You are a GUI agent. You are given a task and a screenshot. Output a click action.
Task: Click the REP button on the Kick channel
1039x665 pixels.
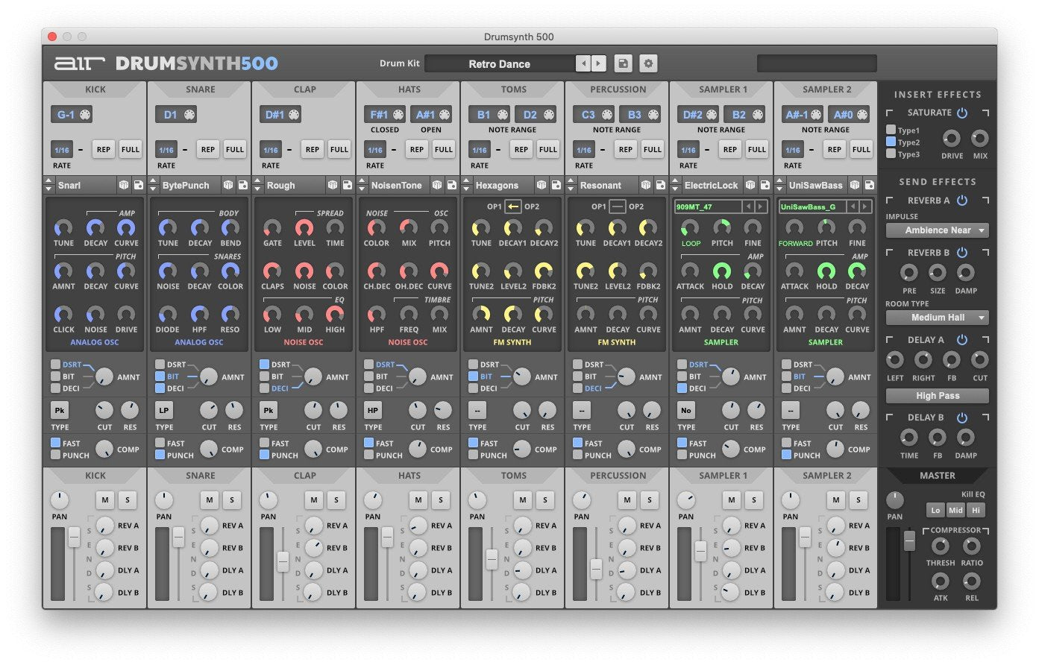click(103, 149)
